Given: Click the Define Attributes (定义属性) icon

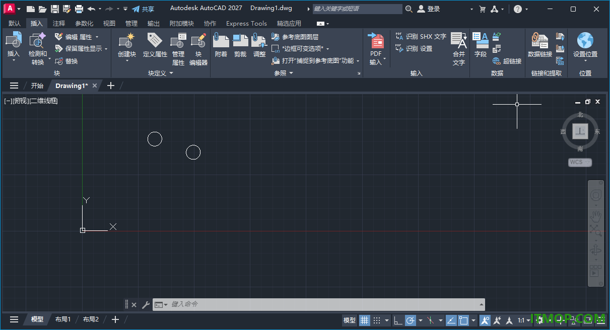Looking at the screenshot, I should pyautogui.click(x=155, y=40).
